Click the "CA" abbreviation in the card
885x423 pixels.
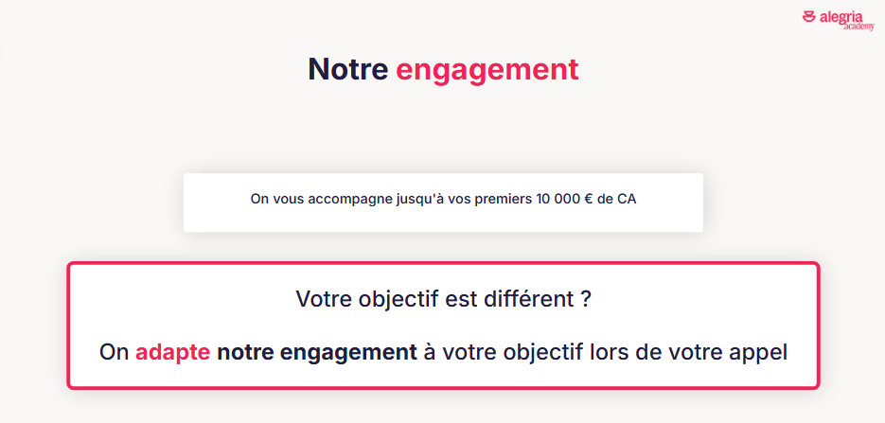point(627,199)
